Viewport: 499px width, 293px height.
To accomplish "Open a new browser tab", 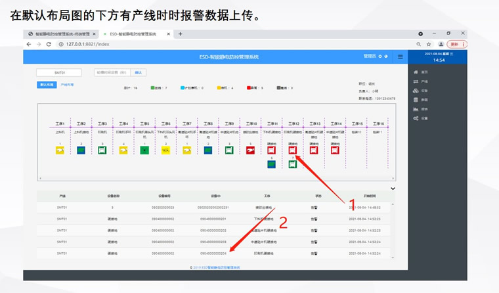I will (x=180, y=34).
